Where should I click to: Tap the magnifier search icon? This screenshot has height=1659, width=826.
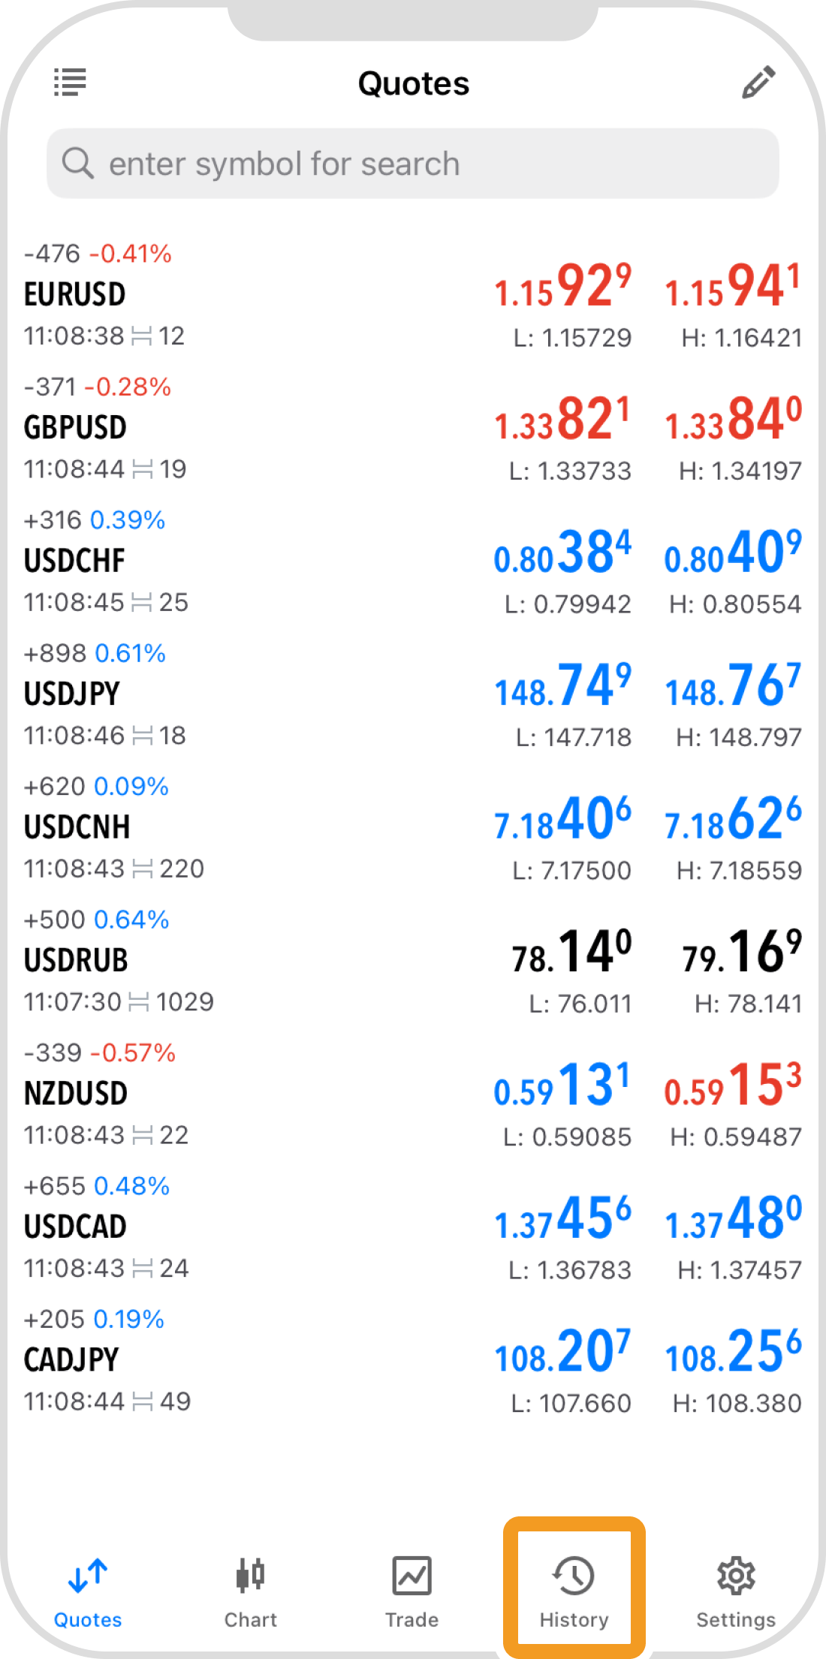click(77, 163)
